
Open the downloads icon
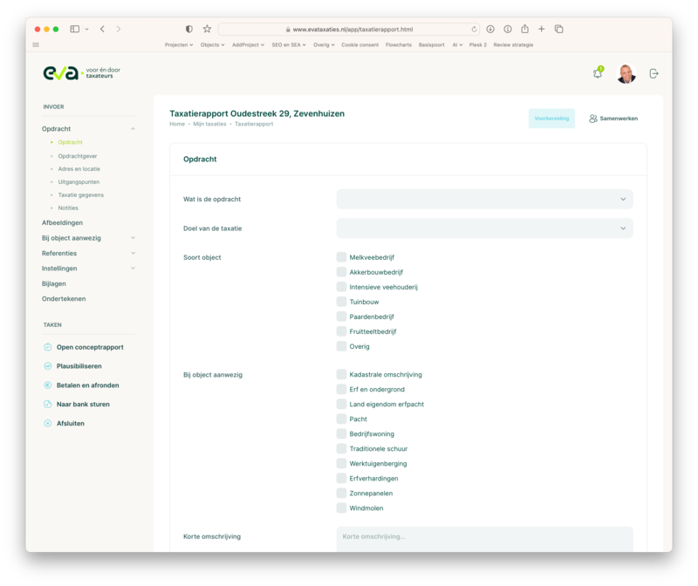(490, 29)
